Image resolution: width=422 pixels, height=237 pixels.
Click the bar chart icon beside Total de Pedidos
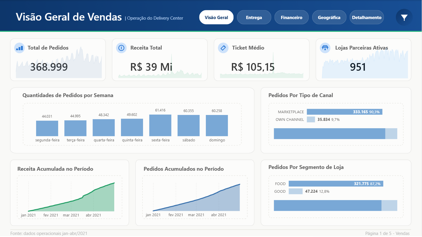click(x=19, y=48)
